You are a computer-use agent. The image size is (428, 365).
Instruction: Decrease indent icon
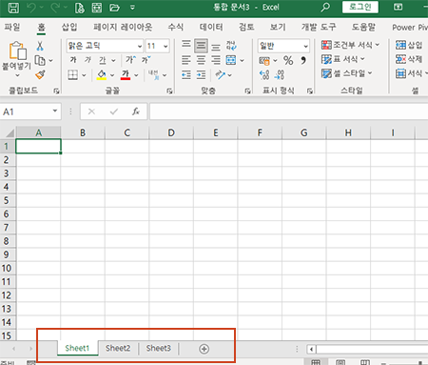[x=186, y=75]
